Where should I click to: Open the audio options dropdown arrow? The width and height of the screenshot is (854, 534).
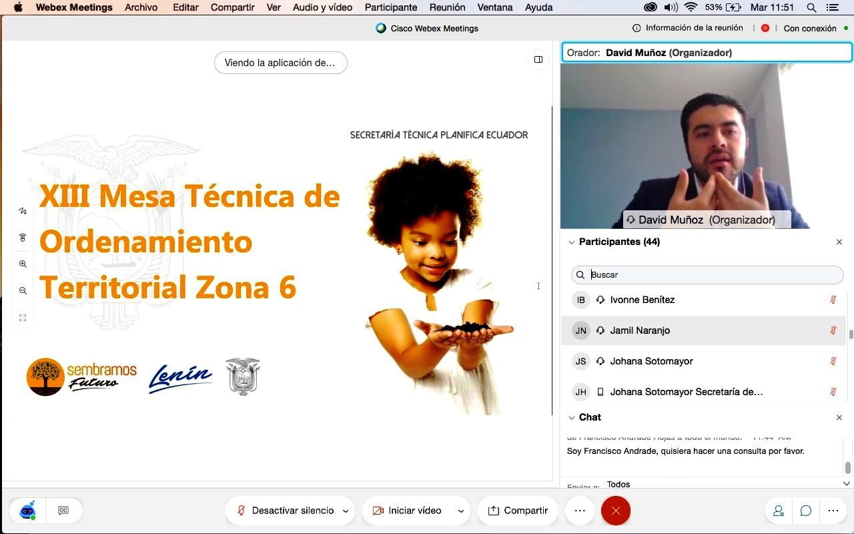pyautogui.click(x=346, y=511)
